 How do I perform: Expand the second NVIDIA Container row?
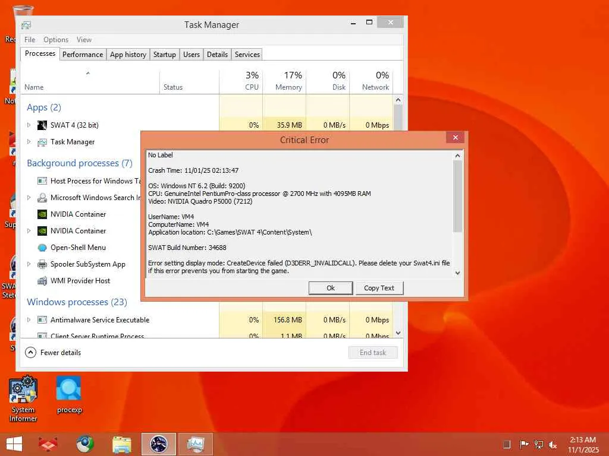[x=29, y=231]
